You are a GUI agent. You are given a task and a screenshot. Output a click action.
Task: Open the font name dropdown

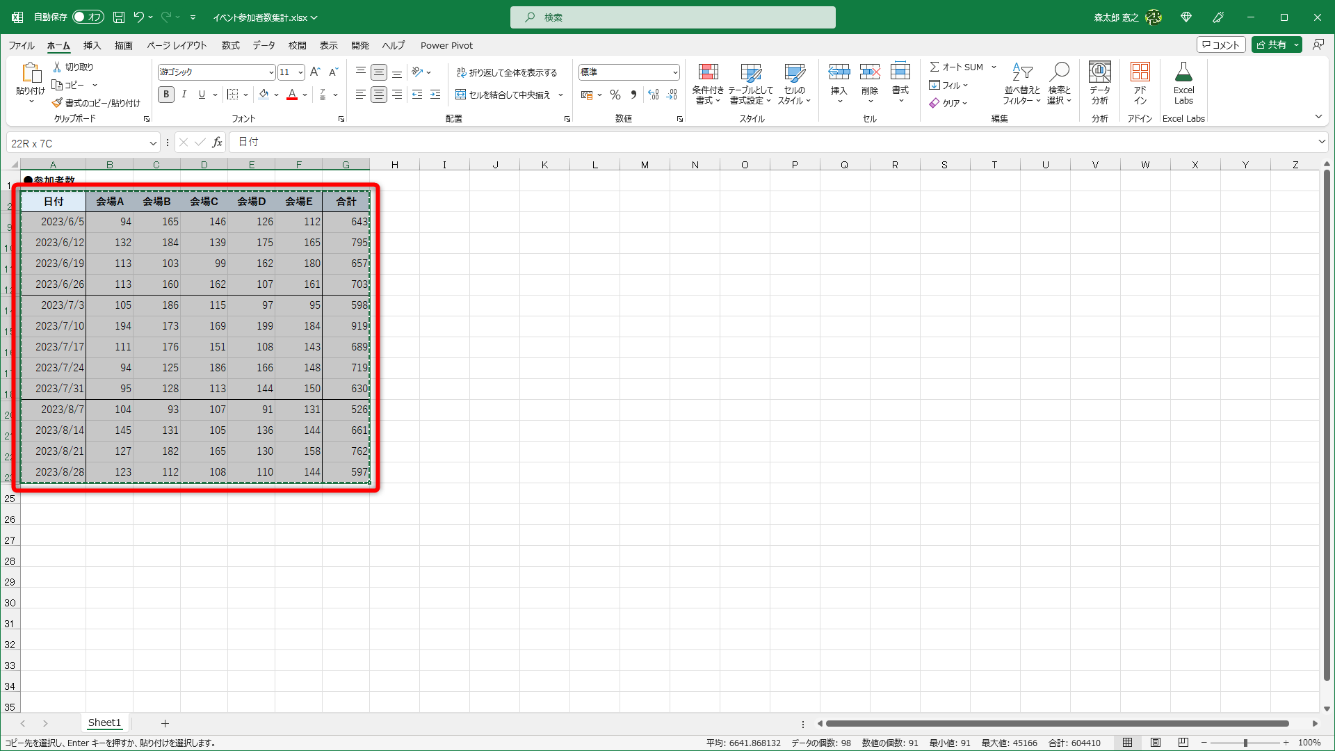coord(270,72)
